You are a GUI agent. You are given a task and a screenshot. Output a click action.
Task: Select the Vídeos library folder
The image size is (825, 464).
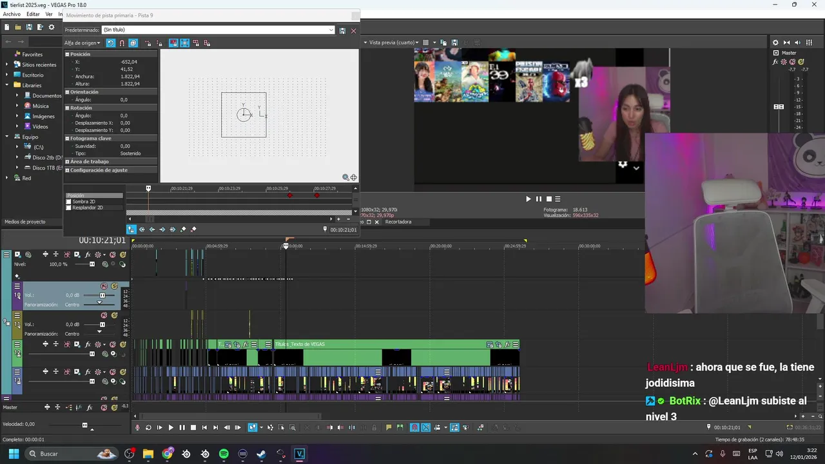(40, 126)
